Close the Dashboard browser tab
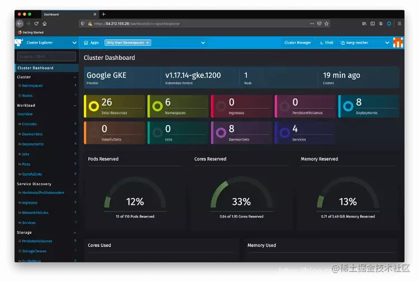 [94, 14]
